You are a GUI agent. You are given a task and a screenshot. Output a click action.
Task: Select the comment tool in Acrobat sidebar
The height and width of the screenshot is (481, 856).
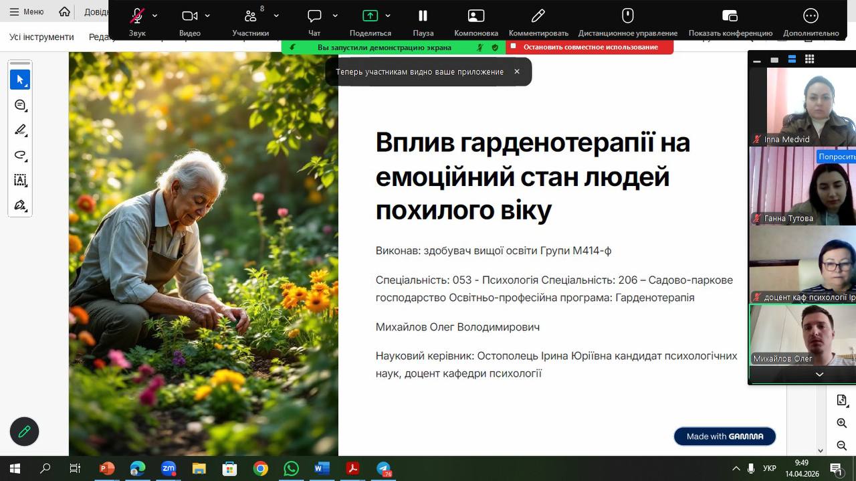(20, 105)
